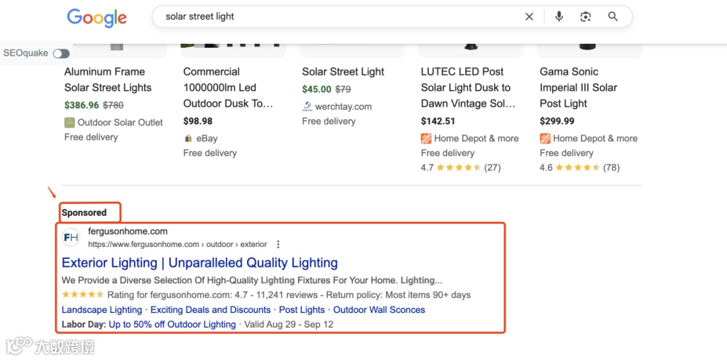Open the Landscape Lighting sitelink
Screen dimensions: 727x360
tap(102, 310)
